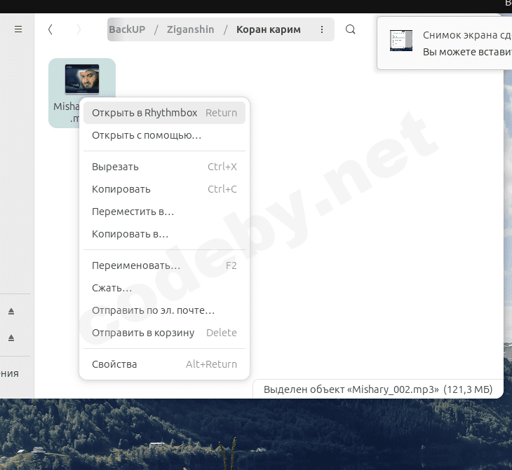
Task: Eject the lower mounted drive
Action: pos(11,338)
